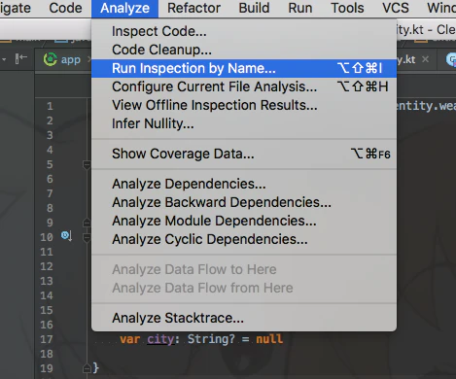Choose Analyze Cyclic Dependencies...
Image resolution: width=456 pixels, height=379 pixels.
(x=244, y=239)
